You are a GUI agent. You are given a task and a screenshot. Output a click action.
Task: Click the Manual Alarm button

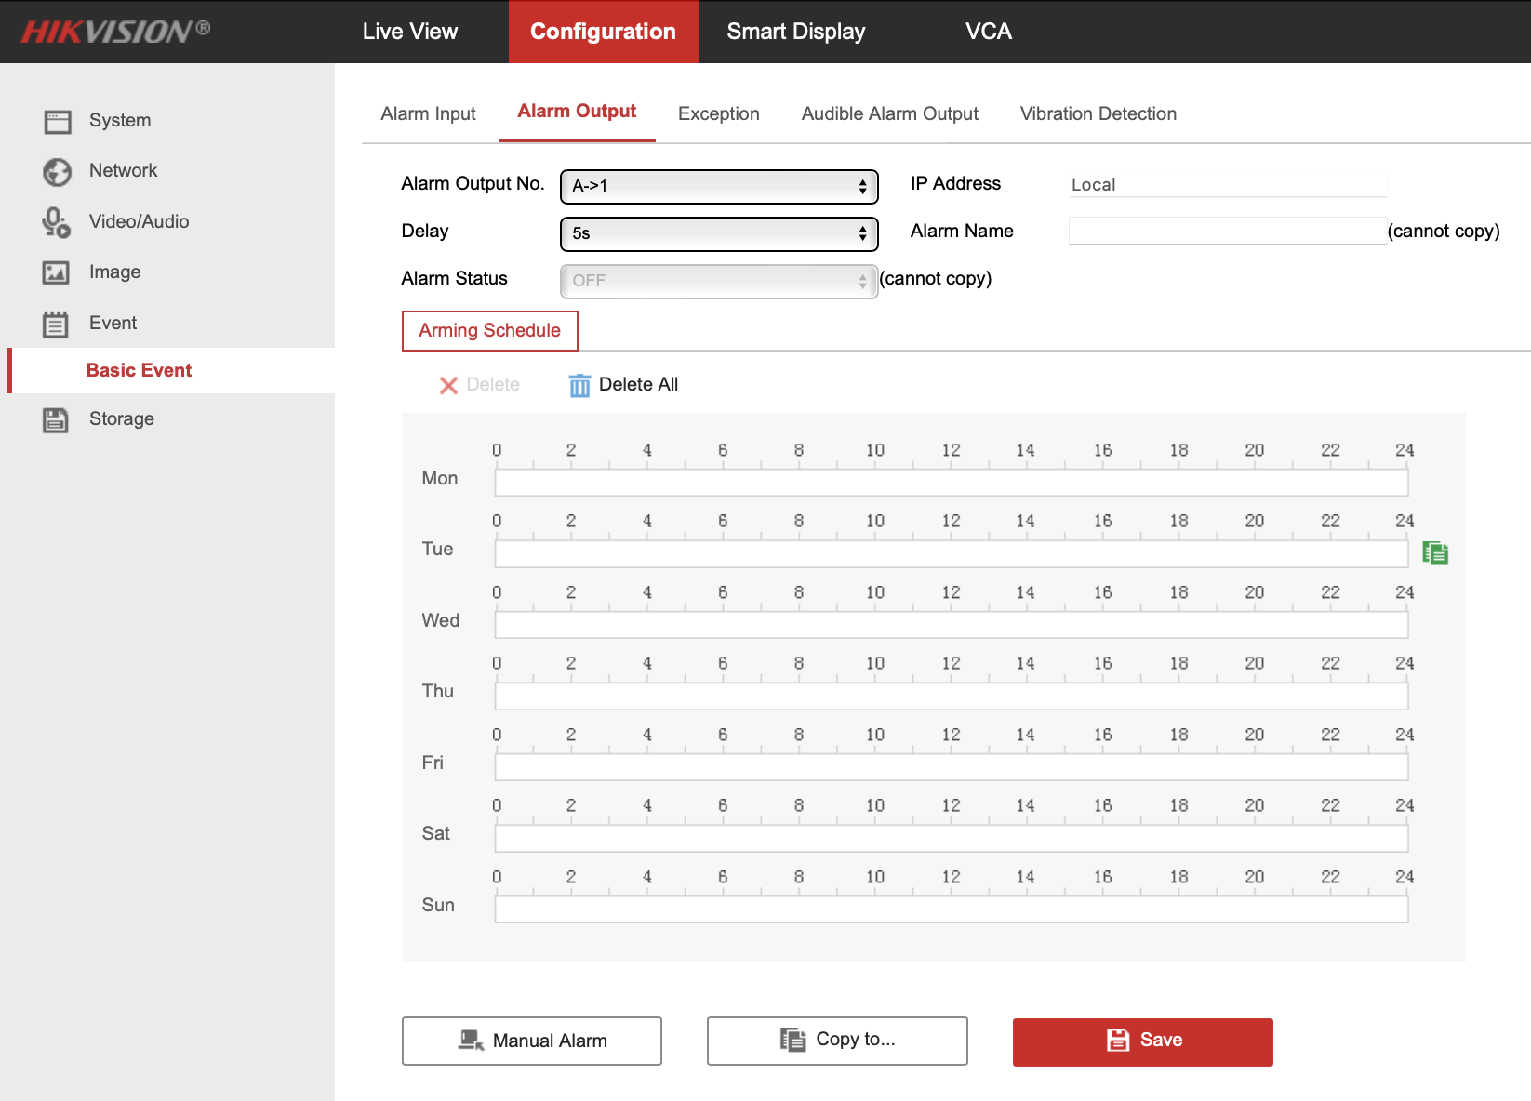(x=531, y=1041)
